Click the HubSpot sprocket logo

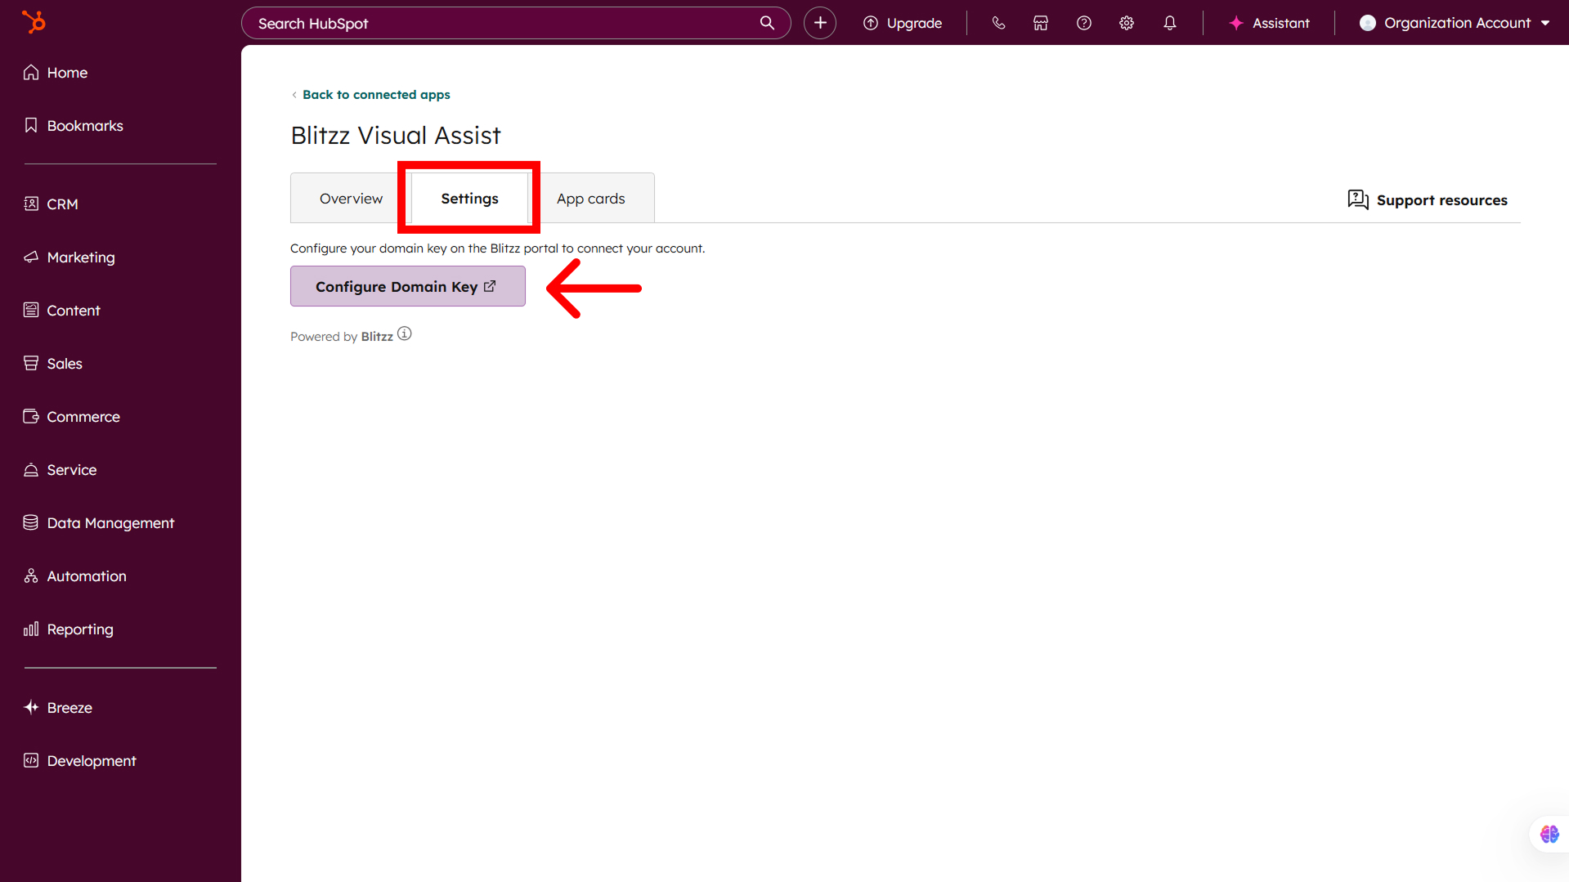pos(34,22)
